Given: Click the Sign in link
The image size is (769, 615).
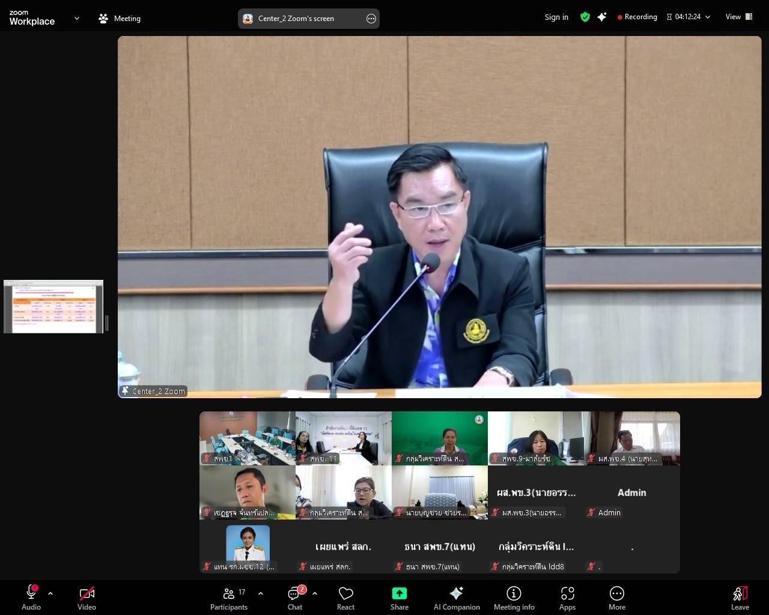Looking at the screenshot, I should point(556,17).
